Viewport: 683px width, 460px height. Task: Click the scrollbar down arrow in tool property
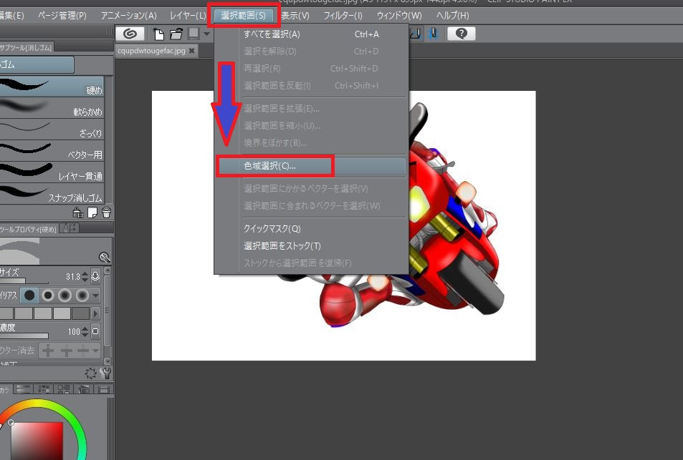click(108, 361)
